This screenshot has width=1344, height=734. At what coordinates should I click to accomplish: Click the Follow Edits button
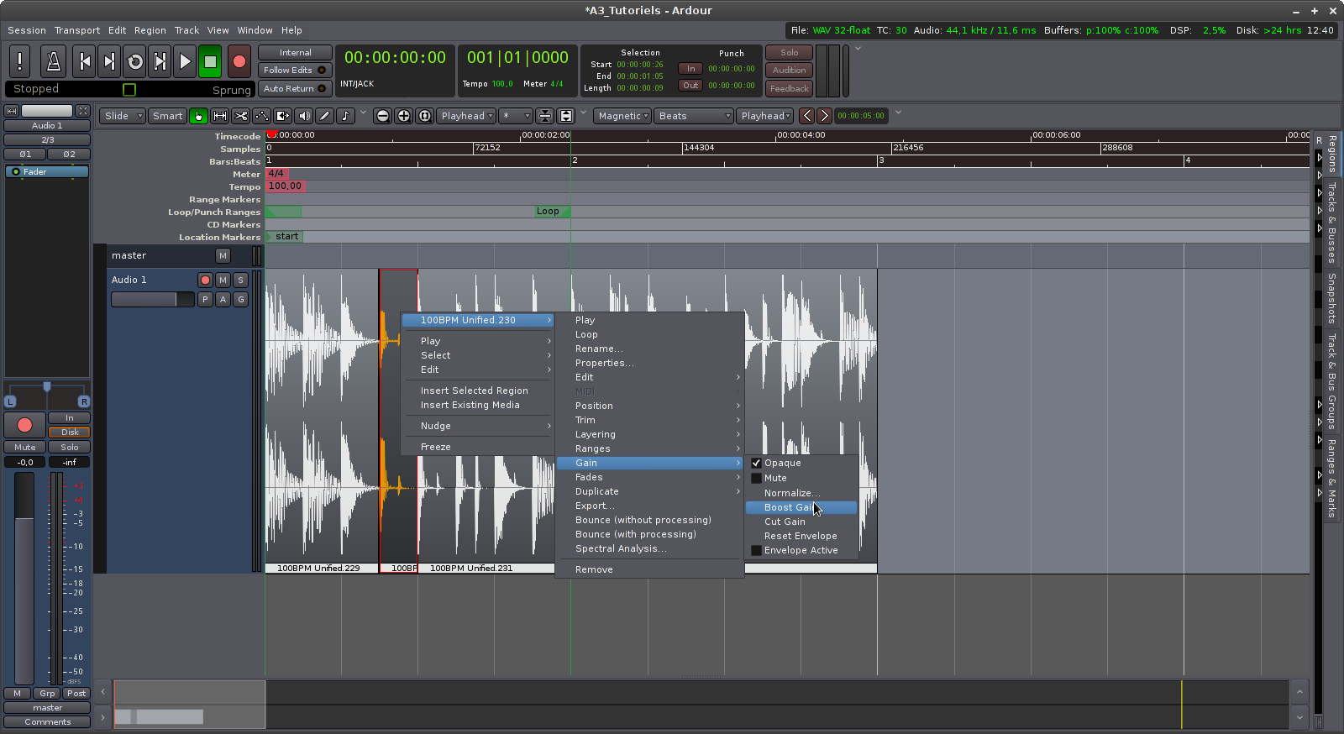[x=294, y=71]
